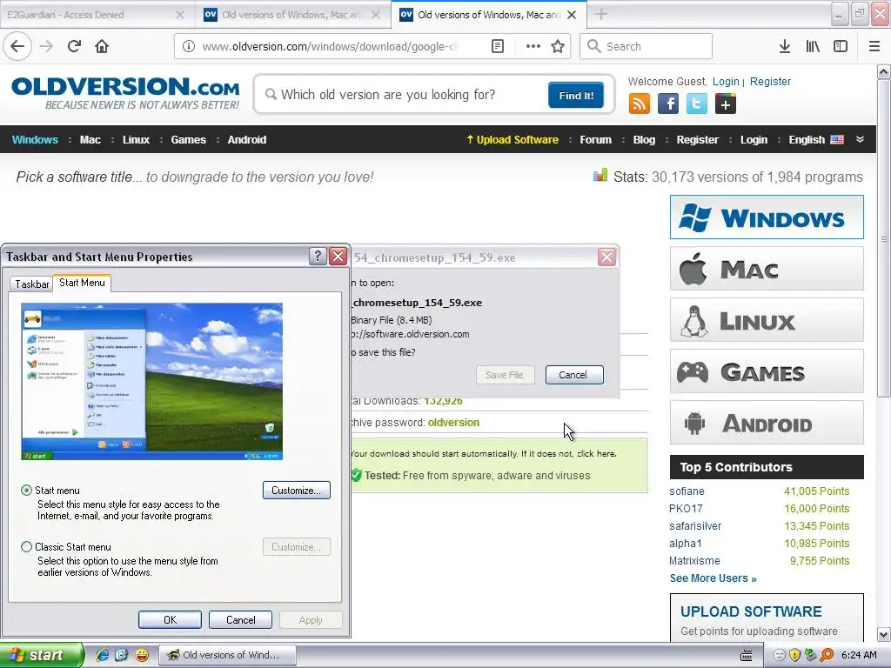Click the Login link beside Welcome Guest
Viewport: 891px width, 668px height.
click(726, 82)
